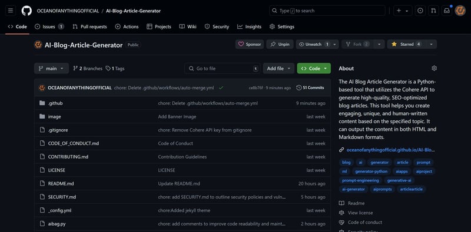
Task: Jump to the Readme sidebar link
Action: point(351,203)
